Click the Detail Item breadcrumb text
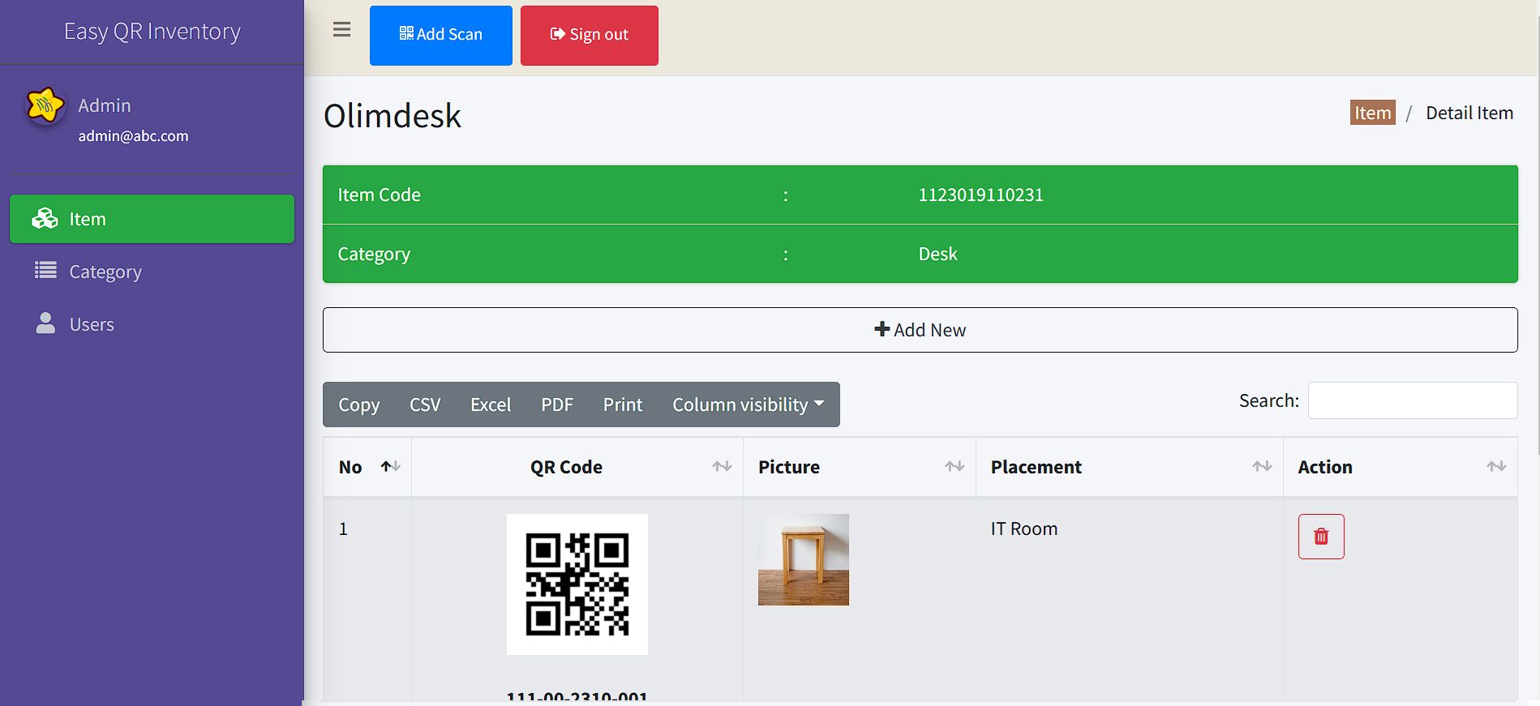 [x=1469, y=113]
